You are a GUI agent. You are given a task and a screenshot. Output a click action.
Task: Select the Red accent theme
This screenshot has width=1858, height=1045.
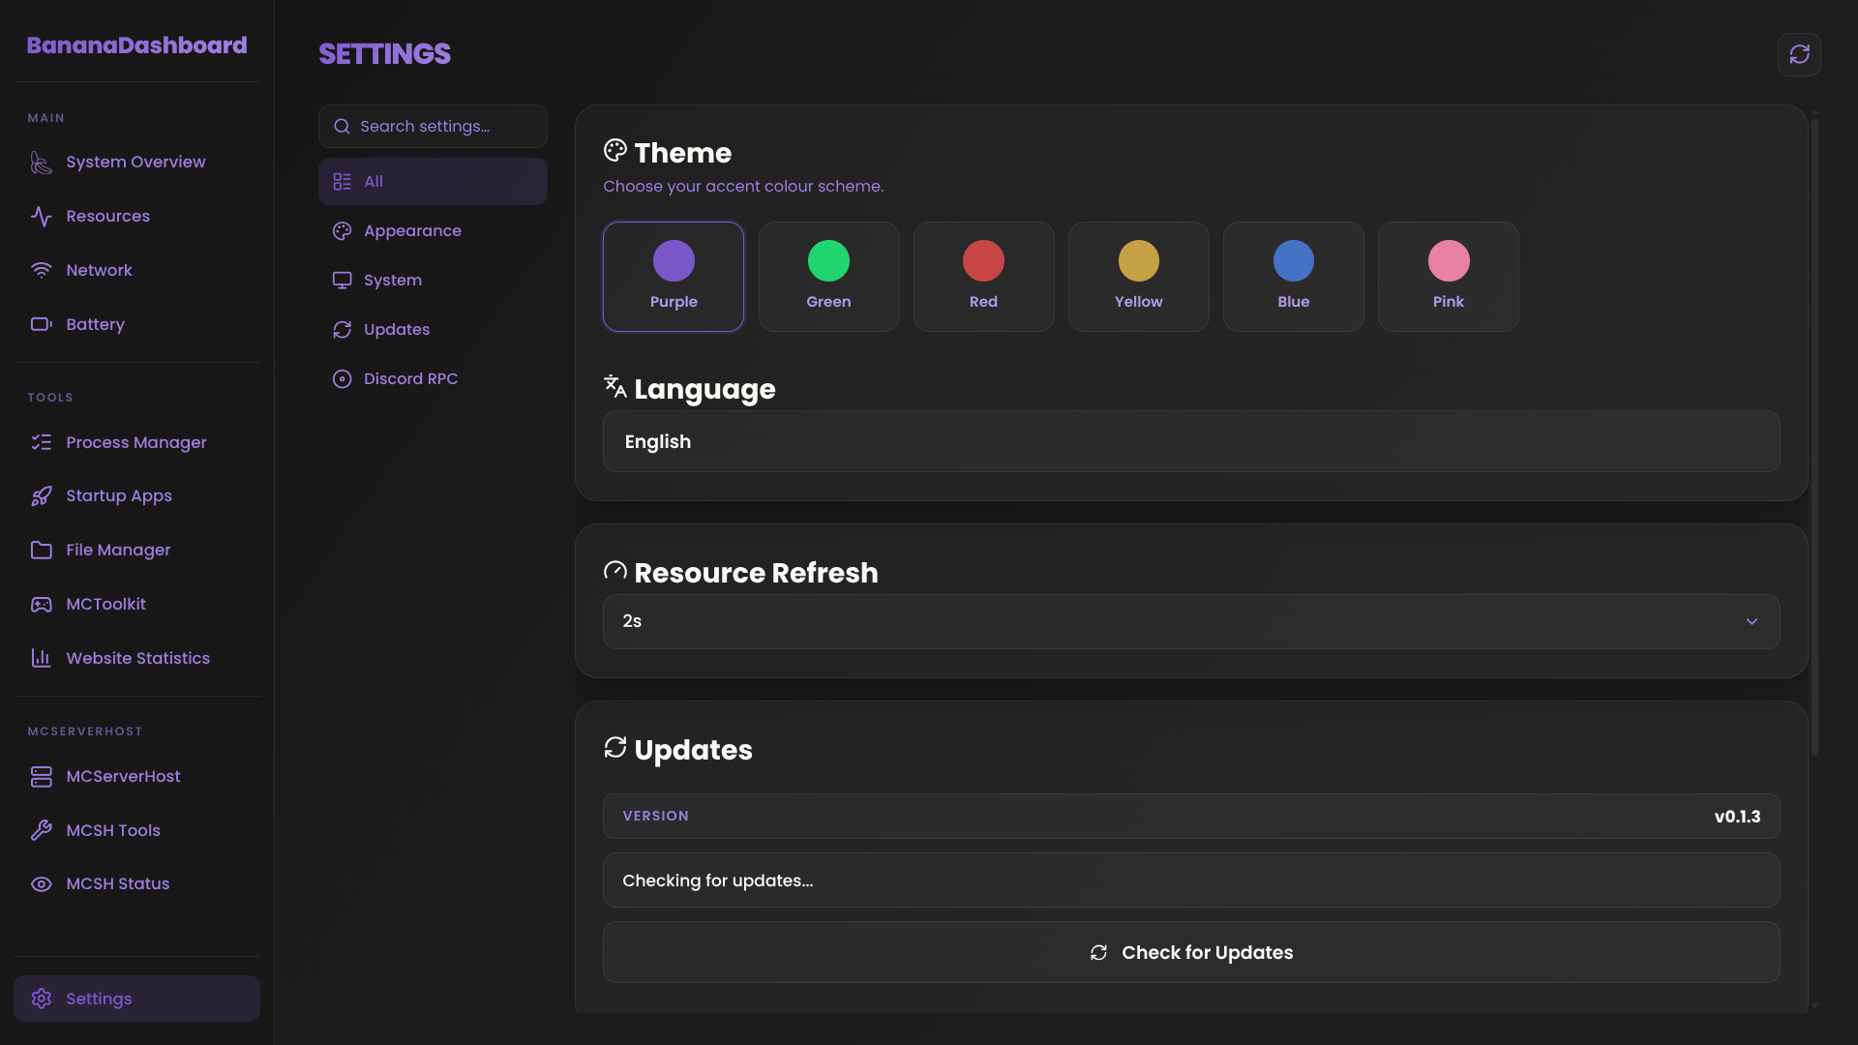[x=983, y=277]
